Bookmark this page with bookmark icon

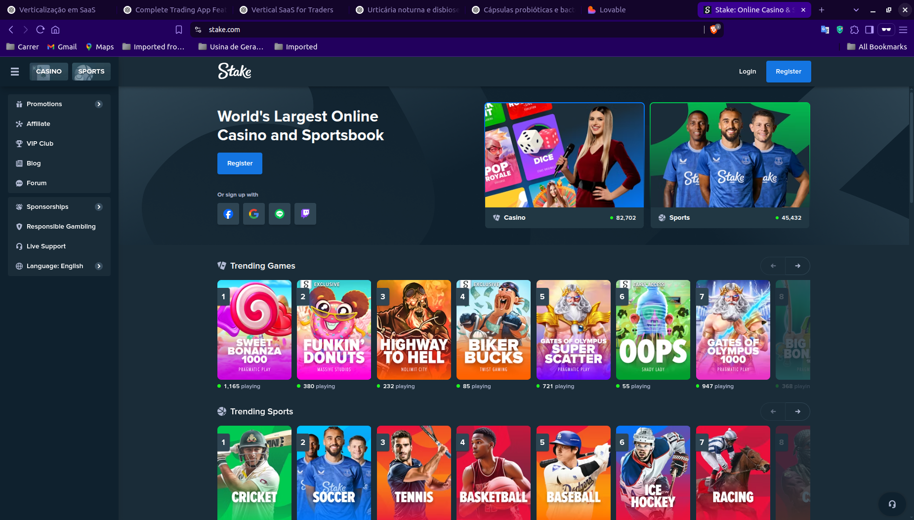click(179, 30)
